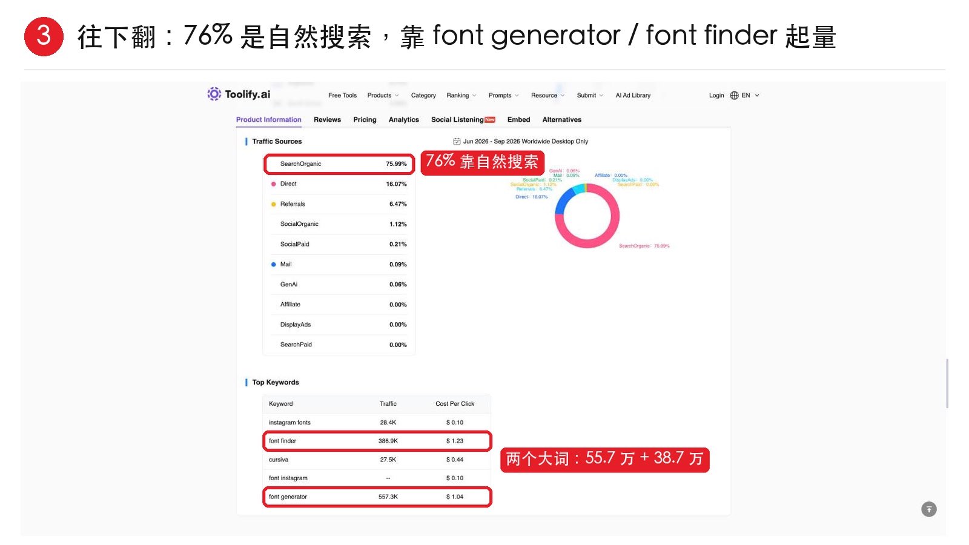969x545 pixels.
Task: Click the "instagram fonts" keyword
Action: point(289,423)
